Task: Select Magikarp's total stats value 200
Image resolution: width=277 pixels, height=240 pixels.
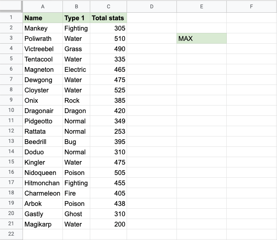Action: click(108, 224)
